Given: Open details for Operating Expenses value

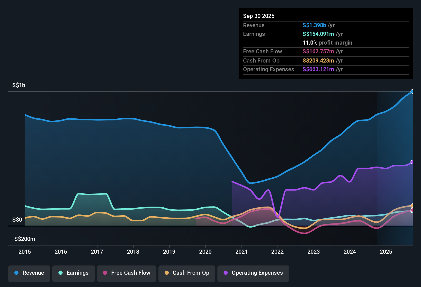Looking at the screenshot, I should (x=318, y=69).
